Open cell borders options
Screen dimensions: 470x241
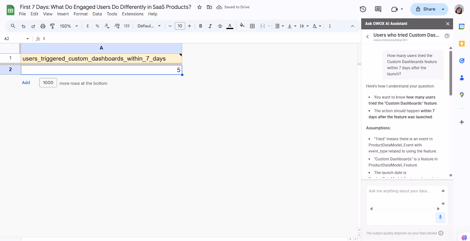(252, 26)
